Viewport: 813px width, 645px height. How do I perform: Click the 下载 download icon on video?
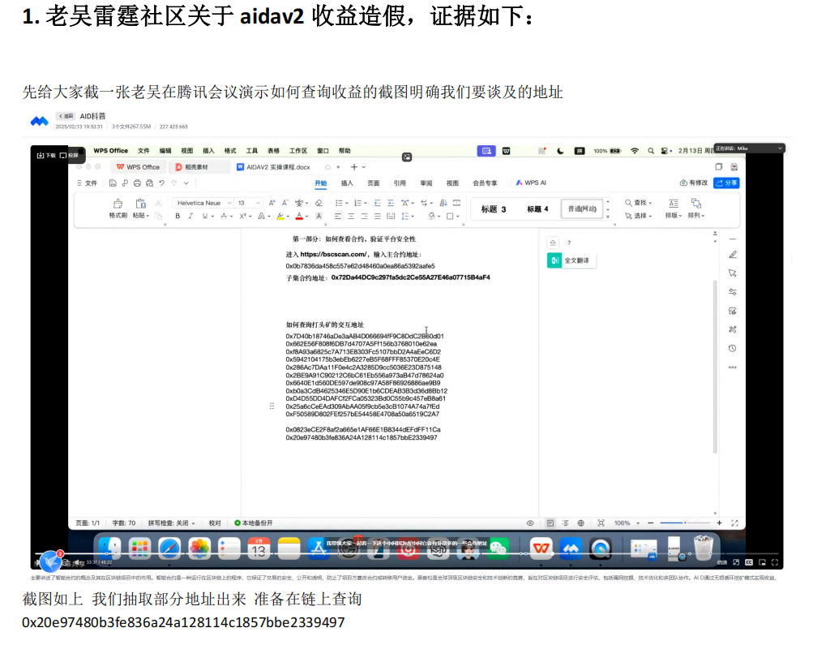click(46, 154)
